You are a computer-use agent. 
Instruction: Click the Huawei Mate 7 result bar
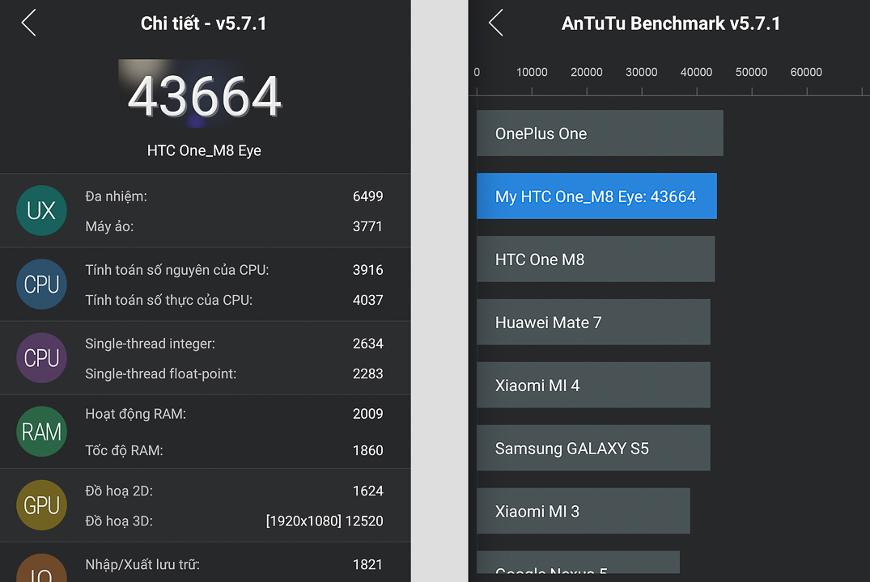(593, 322)
